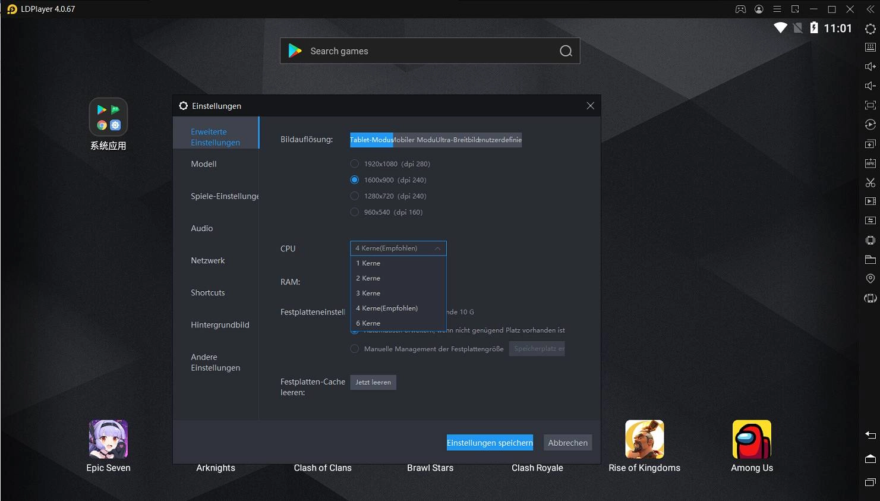Open the hamburger menu in title bar
The width and height of the screenshot is (880, 501).
(777, 9)
